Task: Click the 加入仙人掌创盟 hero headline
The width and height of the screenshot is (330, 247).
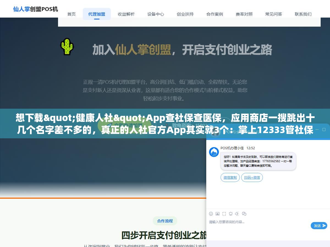Action: coord(182,50)
